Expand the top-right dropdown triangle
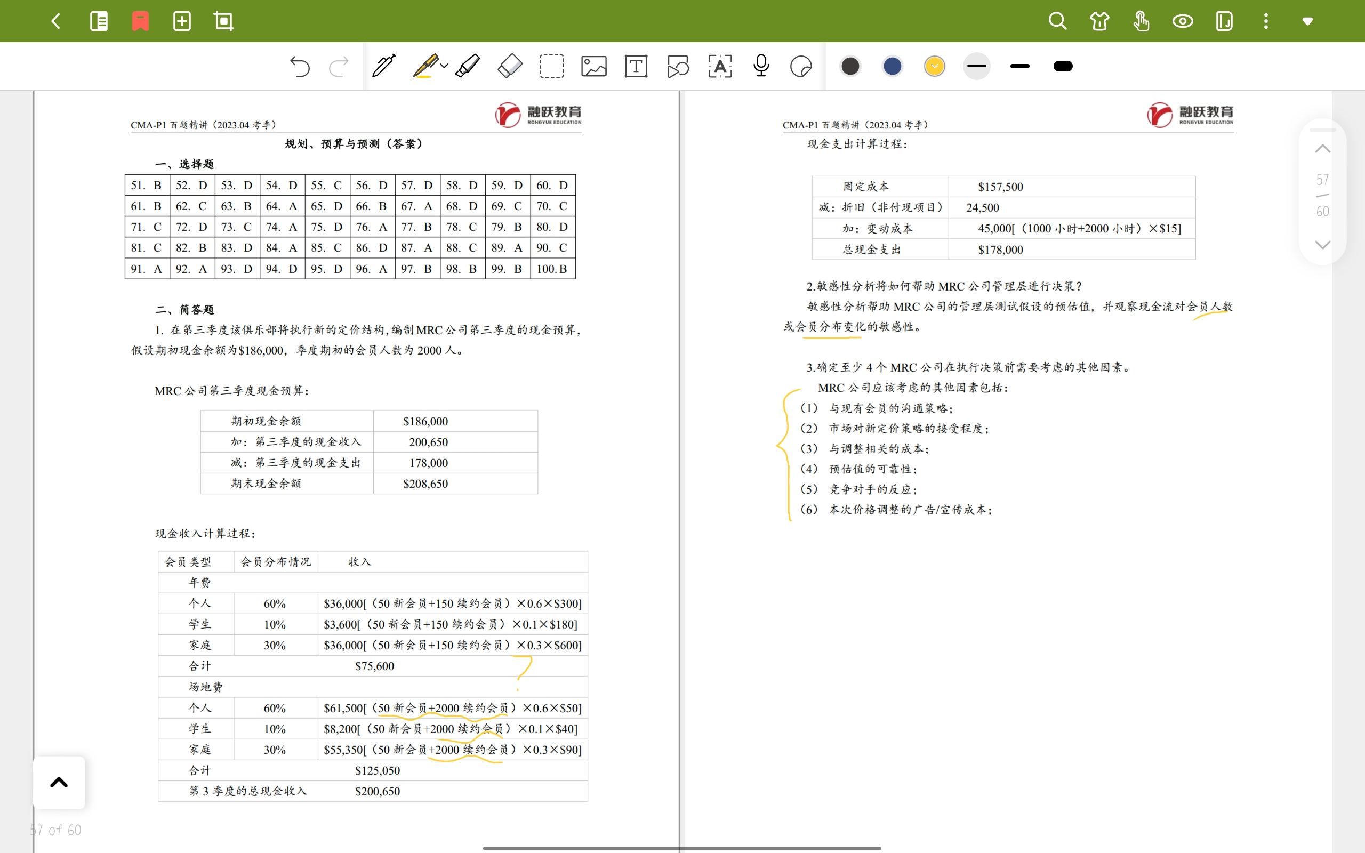The image size is (1365, 853). pyautogui.click(x=1307, y=21)
